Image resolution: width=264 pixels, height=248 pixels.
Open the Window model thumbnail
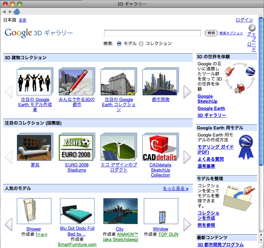[x=161, y=211]
